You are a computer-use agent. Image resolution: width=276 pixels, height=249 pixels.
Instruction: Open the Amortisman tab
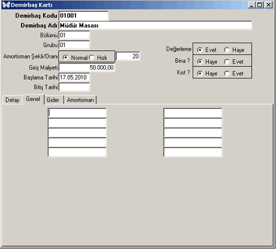(81, 100)
